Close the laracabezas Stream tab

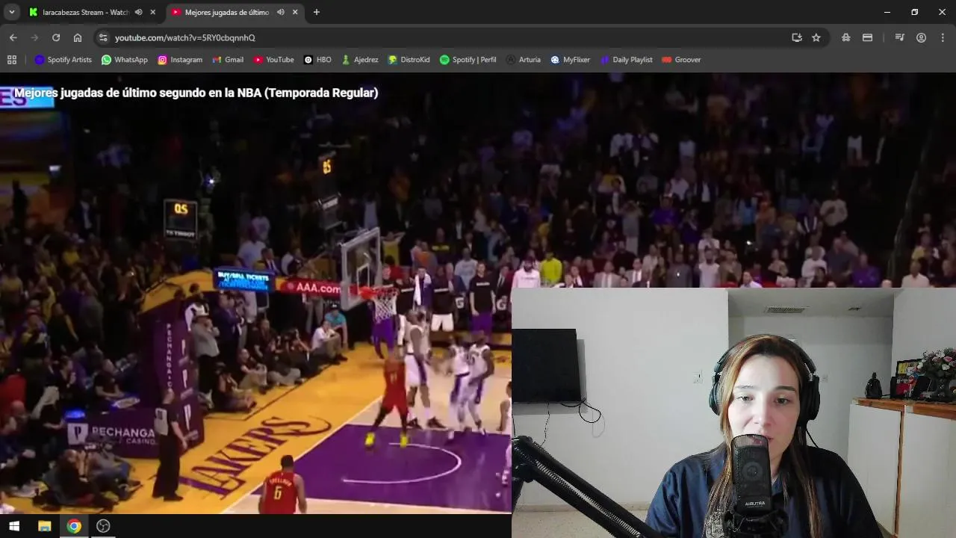coord(153,12)
